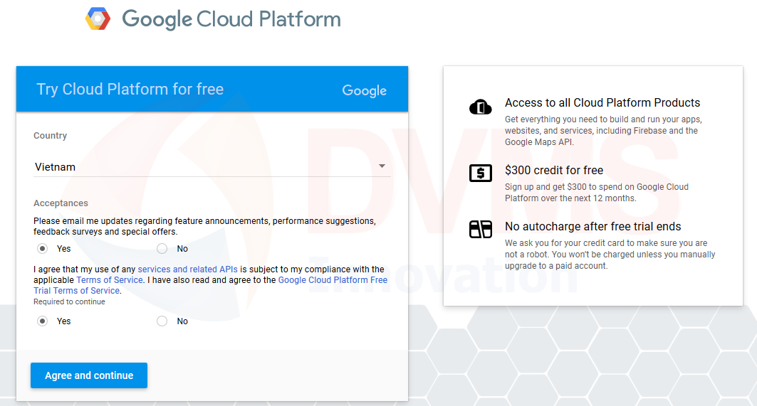Click the Country label
Screen dimensions: 757x406
coord(51,136)
